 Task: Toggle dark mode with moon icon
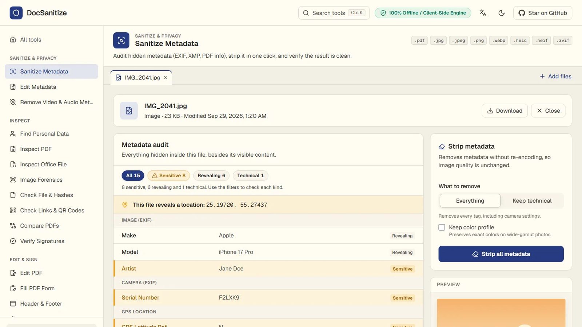pyautogui.click(x=502, y=13)
